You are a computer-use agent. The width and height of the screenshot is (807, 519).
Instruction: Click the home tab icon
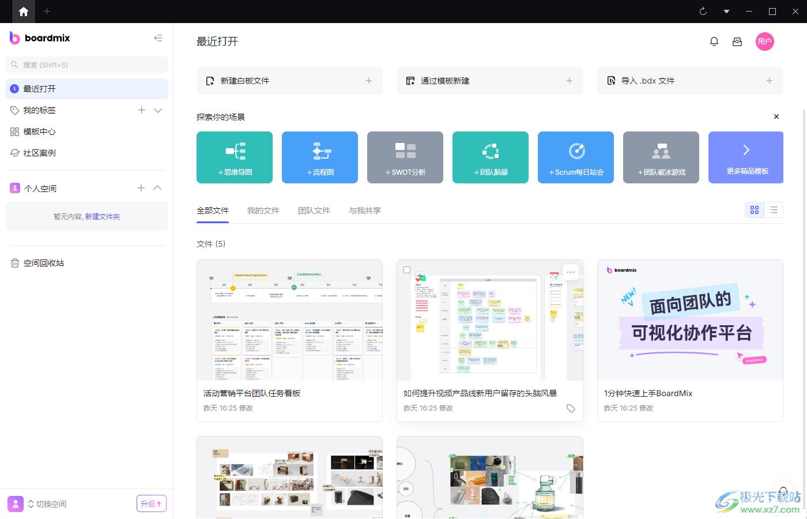(x=24, y=12)
